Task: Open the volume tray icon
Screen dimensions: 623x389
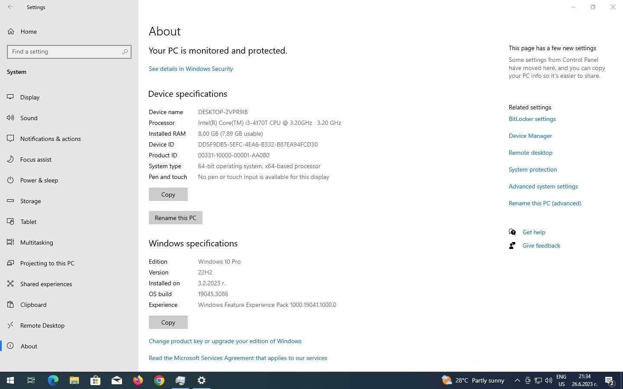Action: point(549,380)
